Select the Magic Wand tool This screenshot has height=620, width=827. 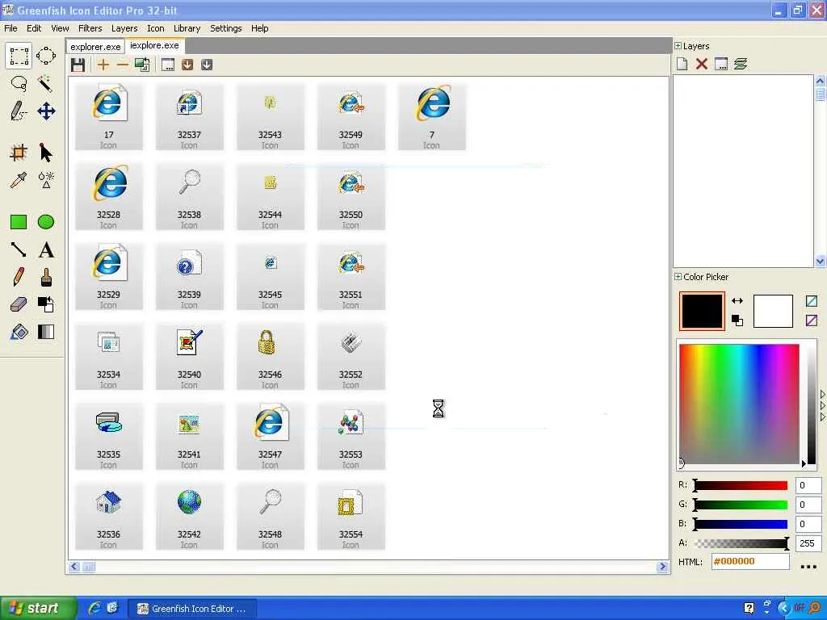coord(46,83)
